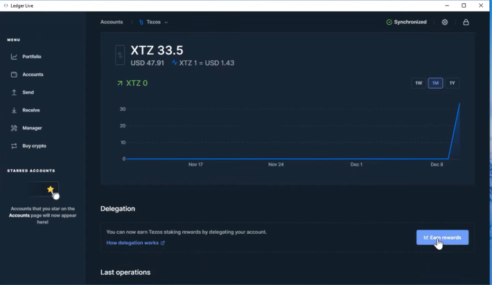Click the Buy crypto exchange arrows icon
This screenshot has width=492, height=285.
(x=14, y=146)
